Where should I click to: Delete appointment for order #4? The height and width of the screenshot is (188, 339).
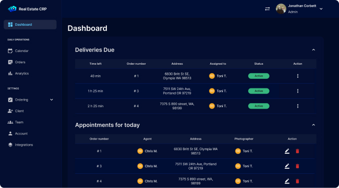tap(297, 181)
